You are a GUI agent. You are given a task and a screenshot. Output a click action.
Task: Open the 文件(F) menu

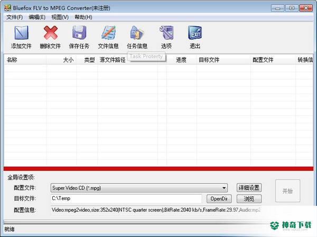[x=14, y=17]
